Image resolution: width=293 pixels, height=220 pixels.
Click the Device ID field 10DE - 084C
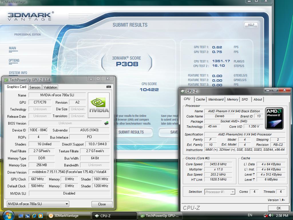(39, 130)
